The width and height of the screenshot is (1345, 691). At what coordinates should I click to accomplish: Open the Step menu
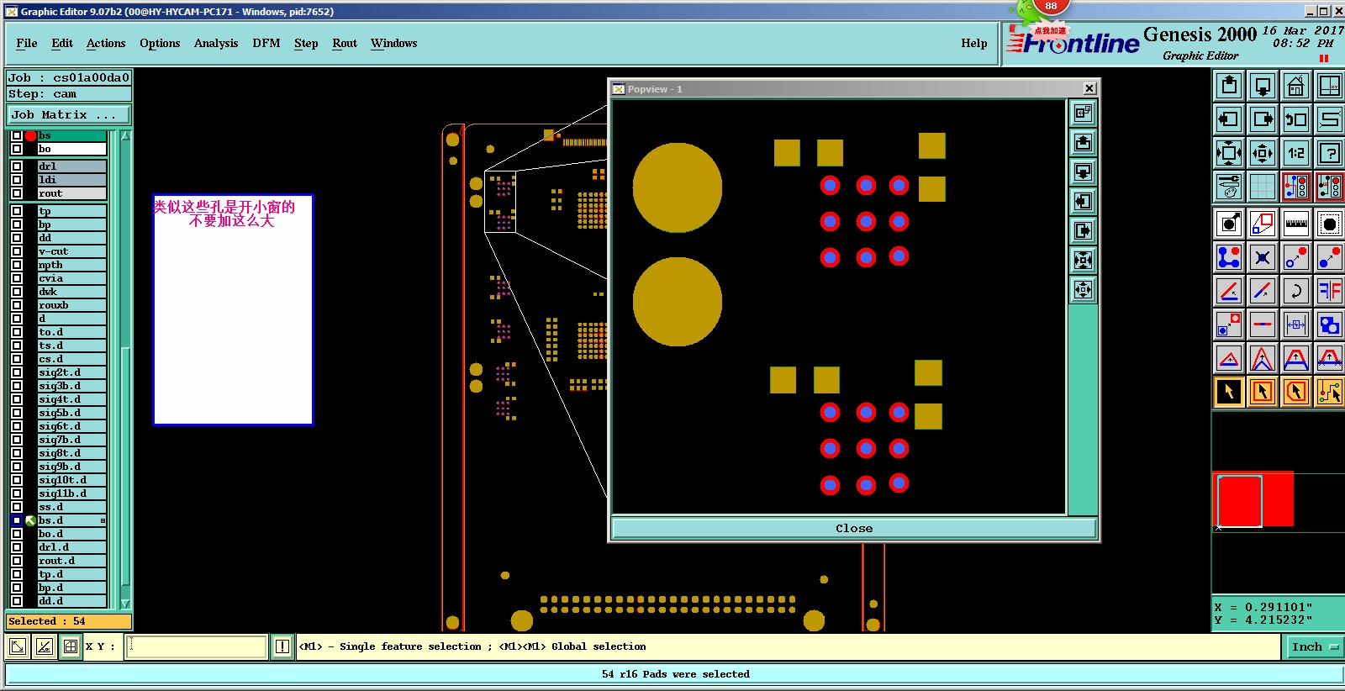pyautogui.click(x=306, y=43)
